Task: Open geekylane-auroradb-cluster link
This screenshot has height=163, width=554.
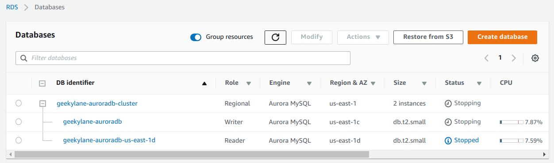Action: coord(97,103)
